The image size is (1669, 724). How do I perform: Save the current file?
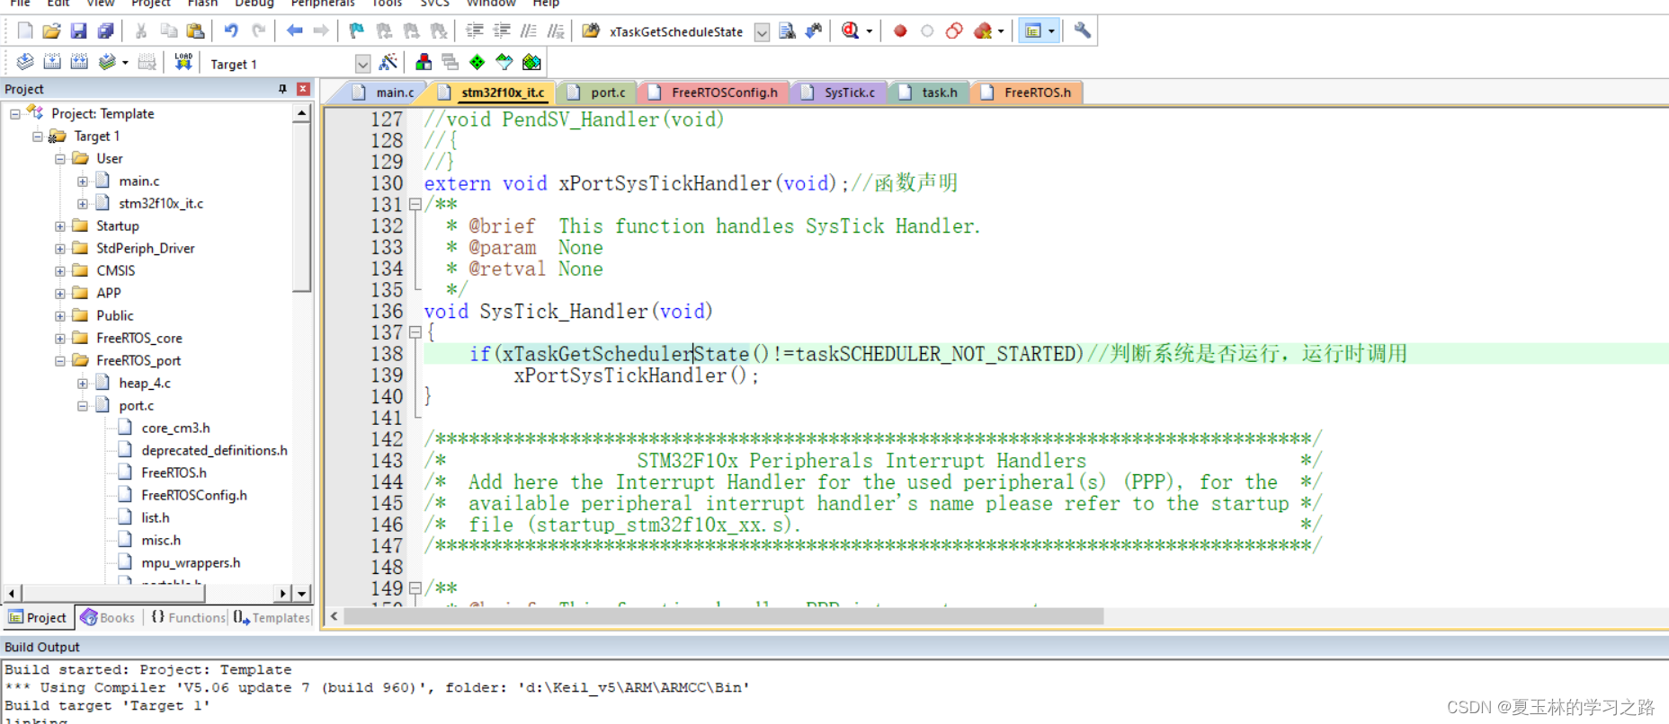coord(78,31)
